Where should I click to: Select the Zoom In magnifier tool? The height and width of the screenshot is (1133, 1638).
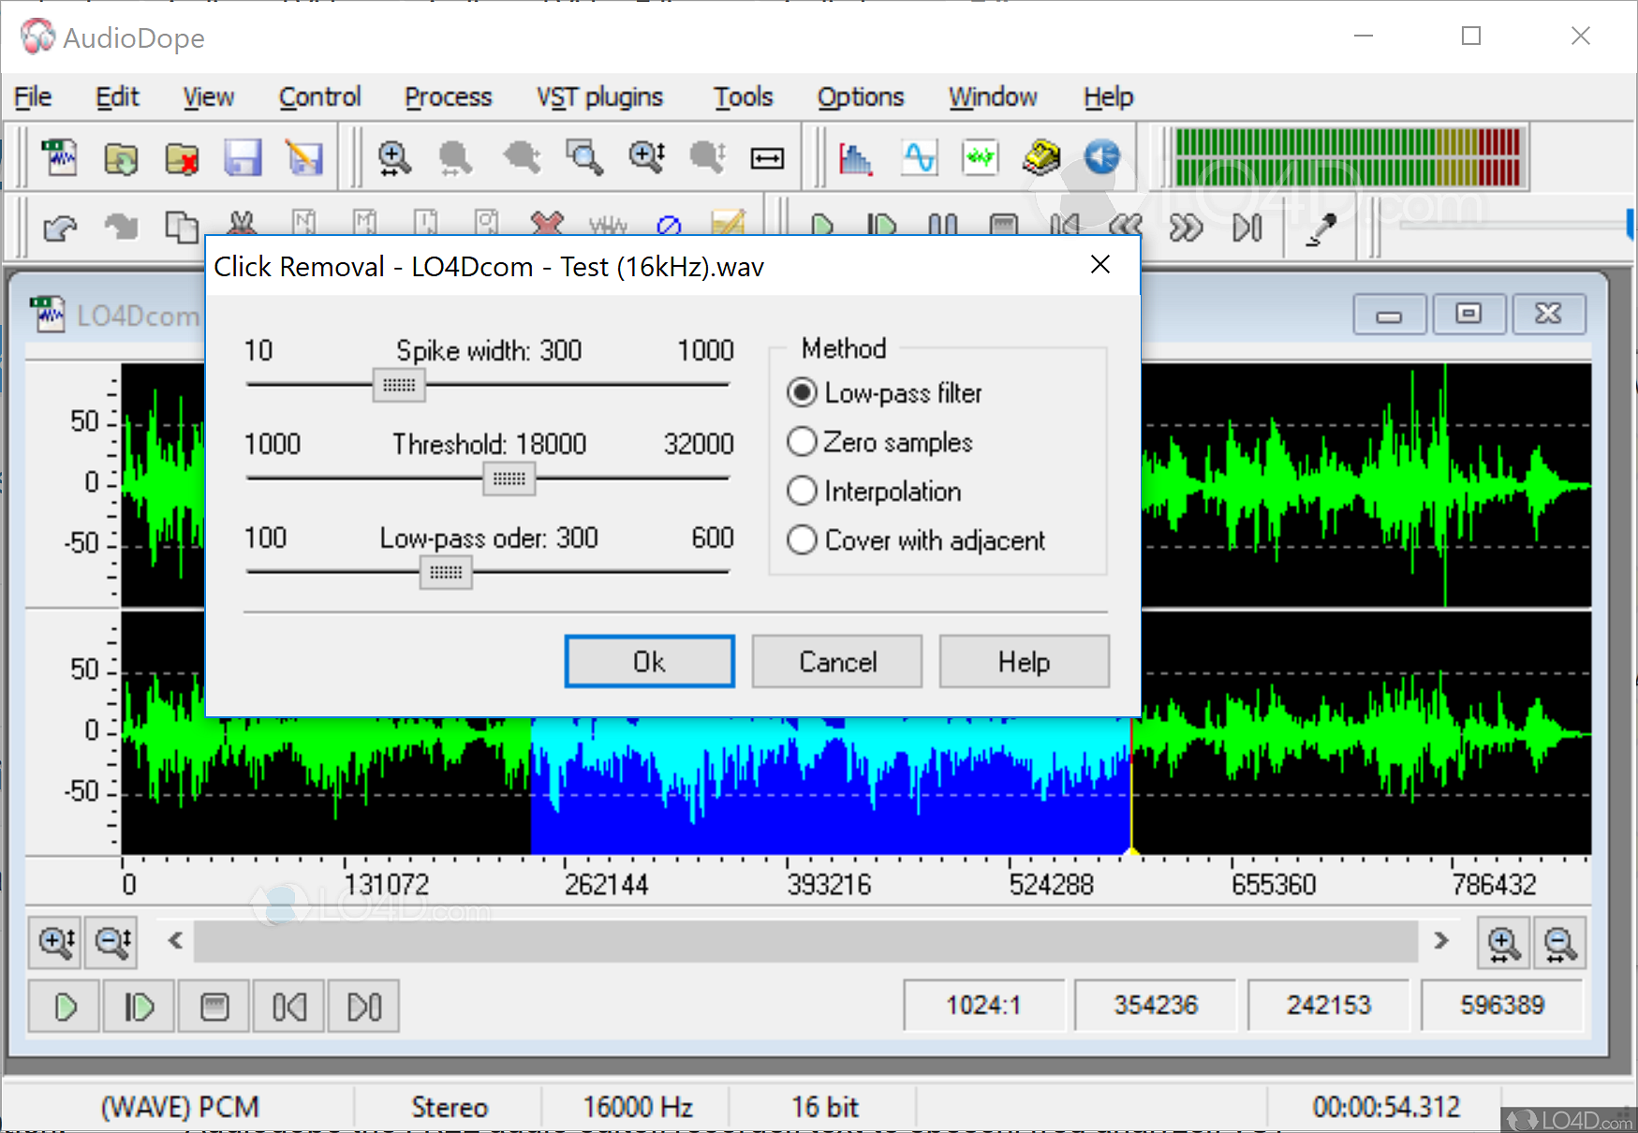pyautogui.click(x=394, y=157)
